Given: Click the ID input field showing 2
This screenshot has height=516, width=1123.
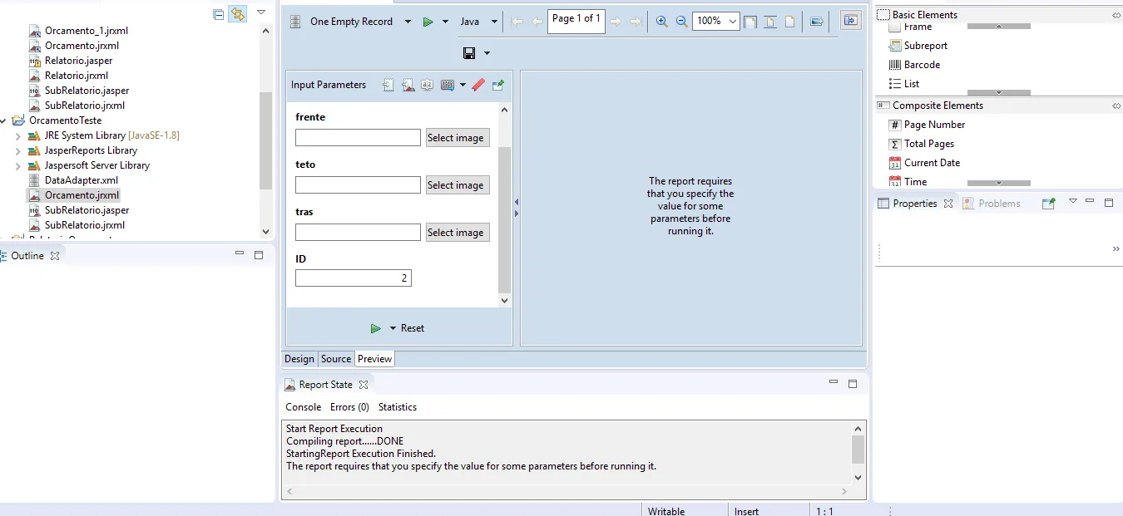Looking at the screenshot, I should pos(354,278).
